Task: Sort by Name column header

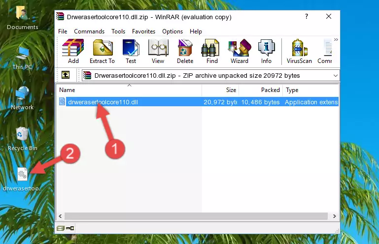Action: tap(129, 90)
